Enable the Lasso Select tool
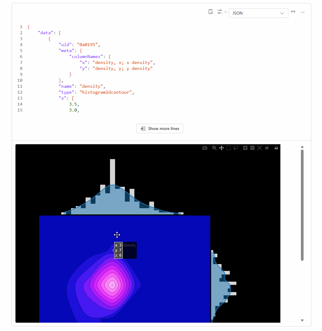The image size is (322, 331). pos(236,148)
